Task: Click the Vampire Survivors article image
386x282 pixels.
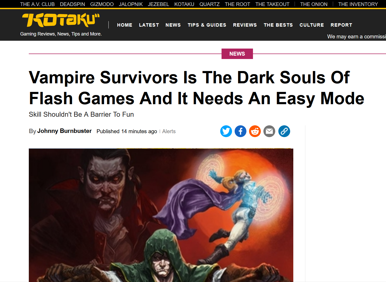Action: [x=161, y=215]
